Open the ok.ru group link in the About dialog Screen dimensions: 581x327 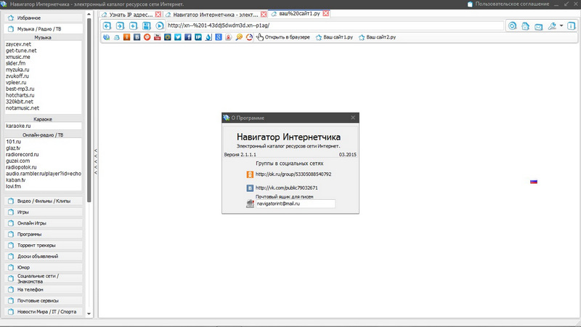click(293, 174)
